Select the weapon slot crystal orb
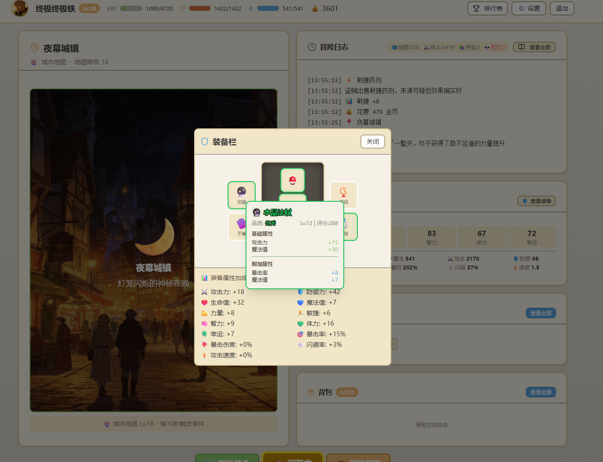The image size is (603, 462). (x=241, y=194)
